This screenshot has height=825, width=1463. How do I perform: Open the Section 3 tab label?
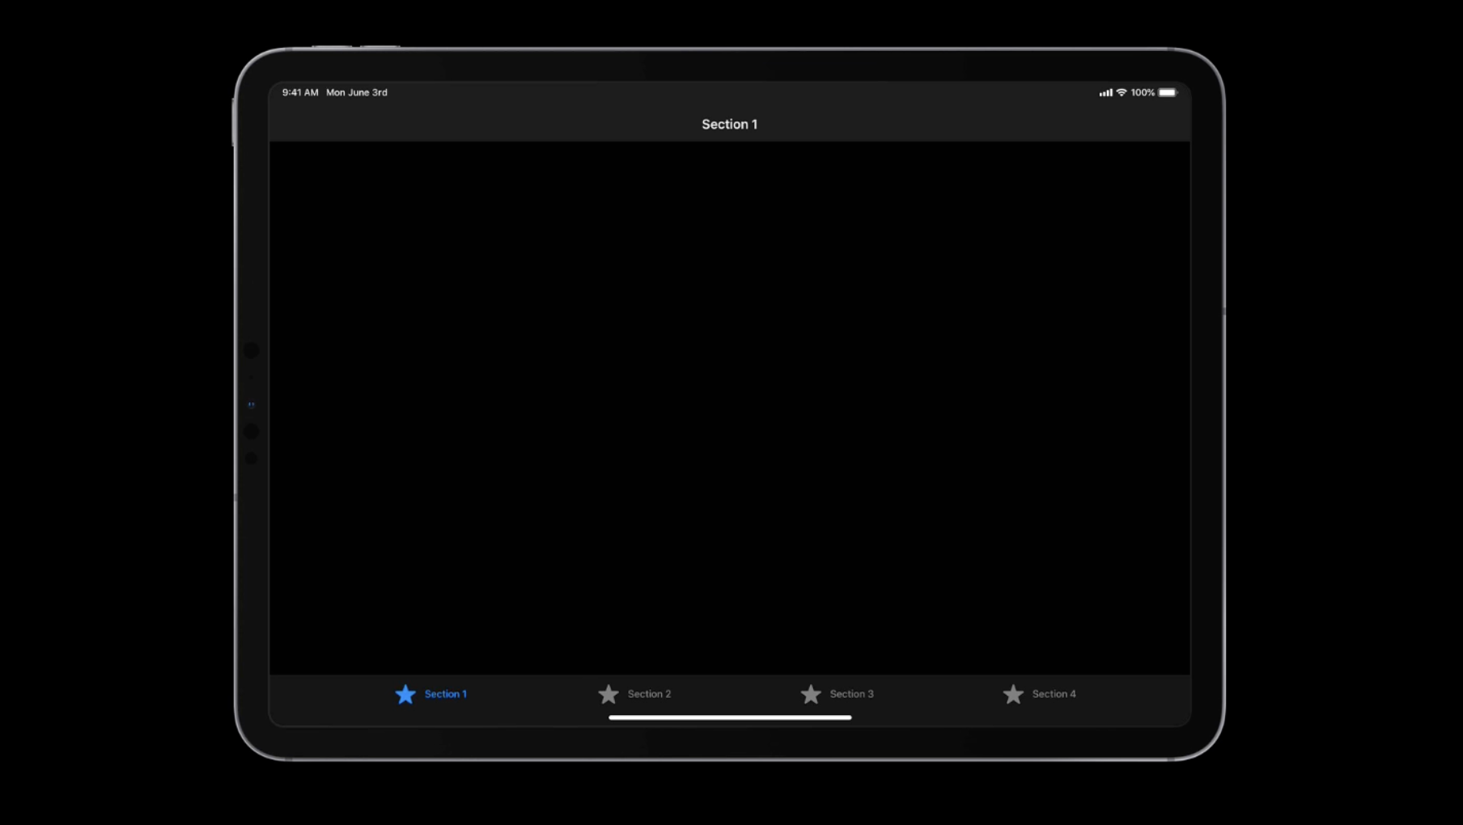point(851,694)
